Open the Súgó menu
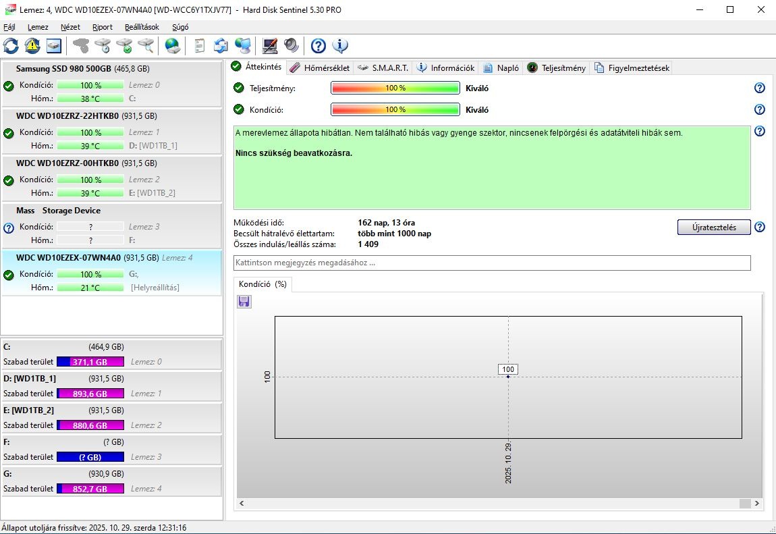The width and height of the screenshot is (776, 534). (180, 27)
